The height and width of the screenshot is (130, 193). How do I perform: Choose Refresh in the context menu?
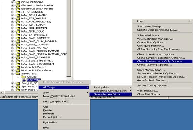(x=63, y=114)
